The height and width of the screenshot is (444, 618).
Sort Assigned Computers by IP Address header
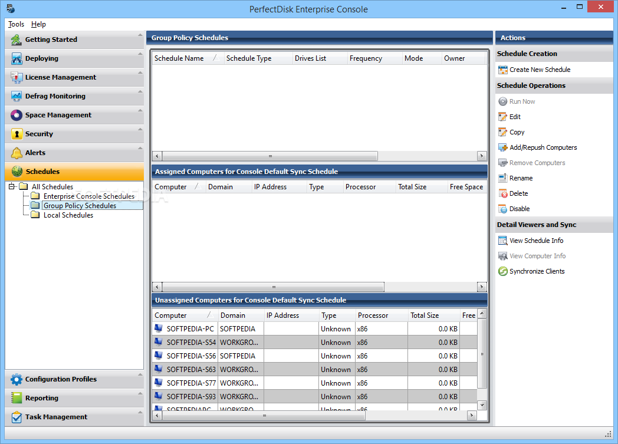(279, 187)
